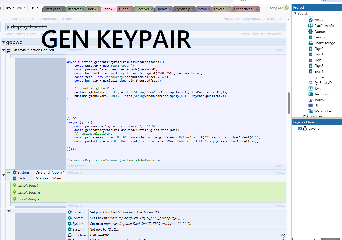Image resolution: width=342 pixels, height=240 pixels.
Task: Select the UI sprite icon
Action: point(311,105)
